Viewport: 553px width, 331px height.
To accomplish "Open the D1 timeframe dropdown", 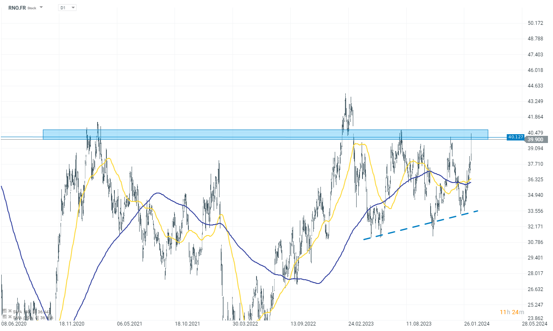I will pos(67,8).
